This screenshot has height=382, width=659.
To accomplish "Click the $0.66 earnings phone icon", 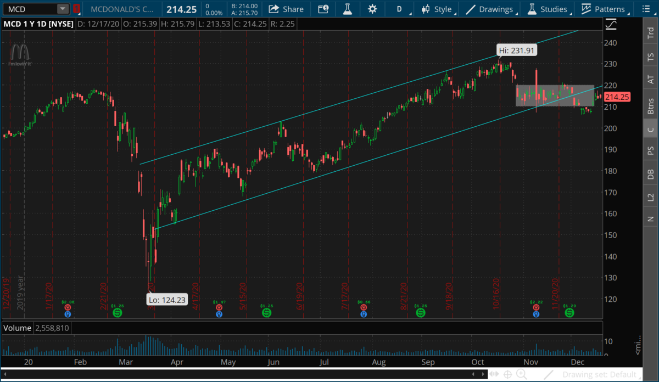I will point(363,308).
